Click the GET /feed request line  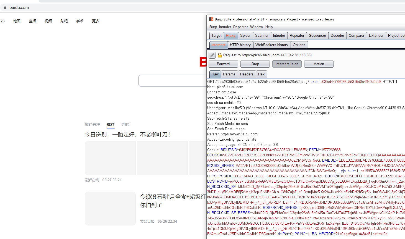tap(302, 82)
